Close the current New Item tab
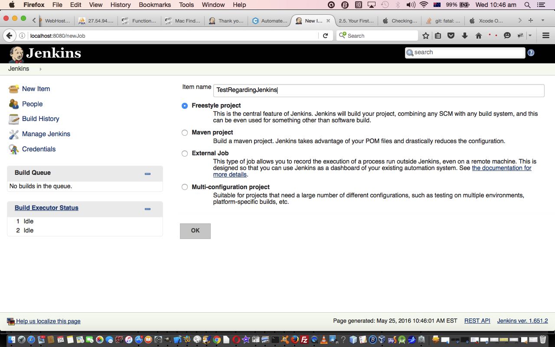This screenshot has width=555, height=347. [x=328, y=20]
